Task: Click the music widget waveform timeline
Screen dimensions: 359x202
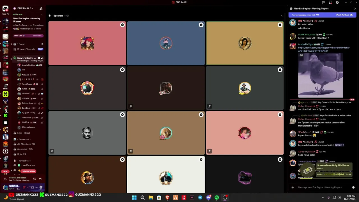Action: (x=334, y=175)
